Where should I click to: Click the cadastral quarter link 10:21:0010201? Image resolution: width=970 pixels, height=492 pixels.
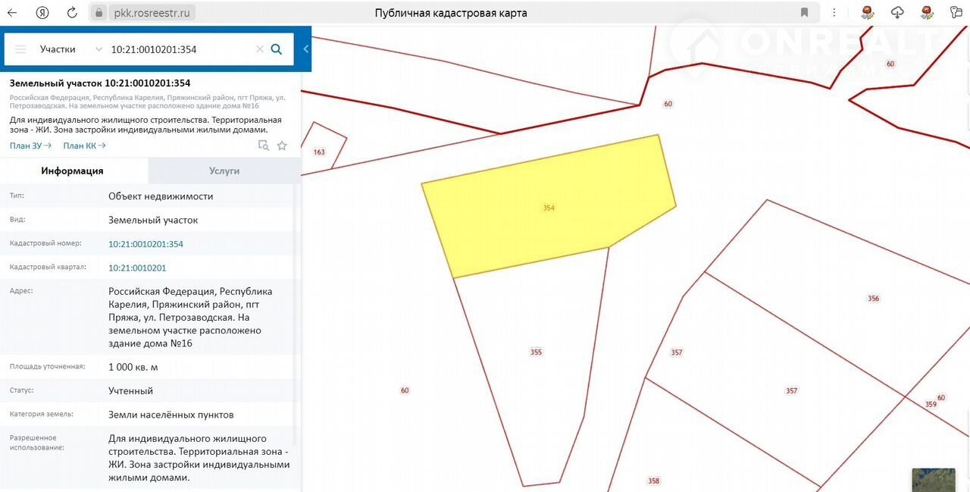pyautogui.click(x=137, y=268)
